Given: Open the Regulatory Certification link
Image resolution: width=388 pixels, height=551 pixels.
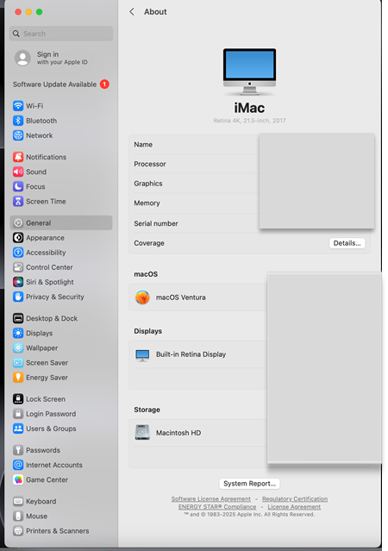Looking at the screenshot, I should [x=295, y=498].
